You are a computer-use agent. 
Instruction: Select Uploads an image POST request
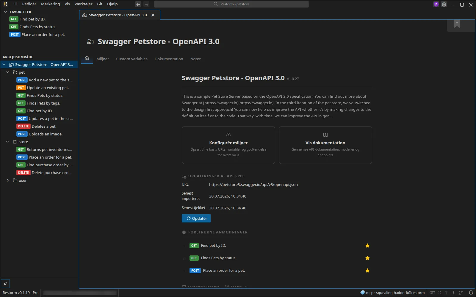click(40, 134)
